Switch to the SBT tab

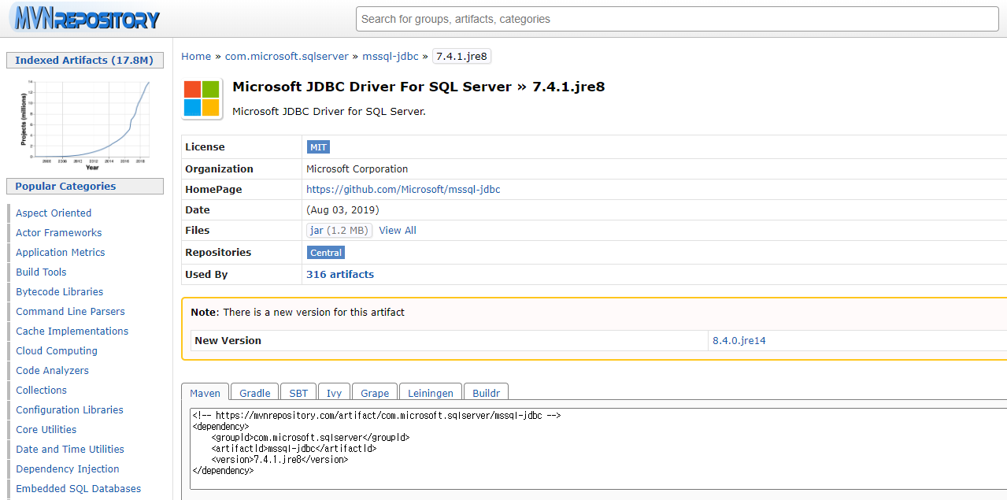[x=298, y=393]
